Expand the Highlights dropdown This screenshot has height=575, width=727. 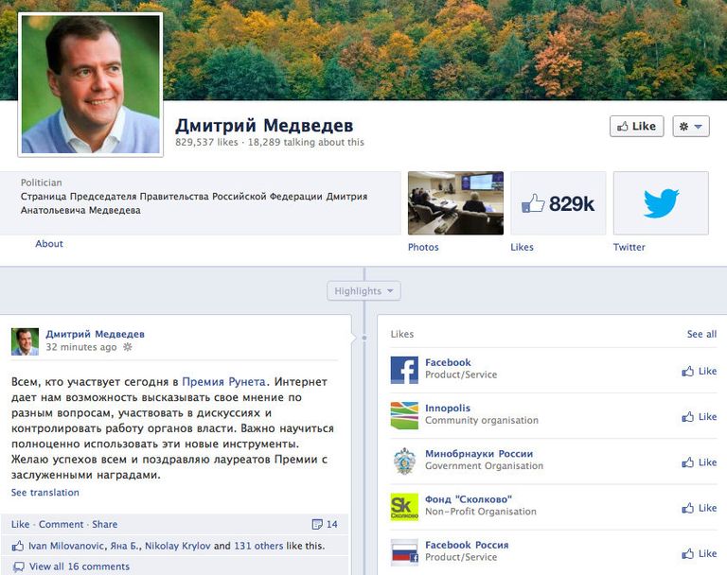tap(363, 291)
